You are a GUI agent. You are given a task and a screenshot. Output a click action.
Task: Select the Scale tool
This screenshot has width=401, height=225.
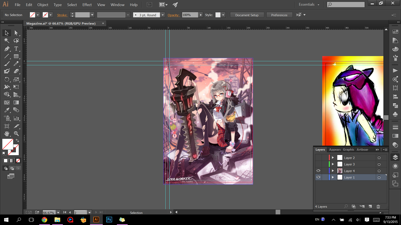pos(16,79)
